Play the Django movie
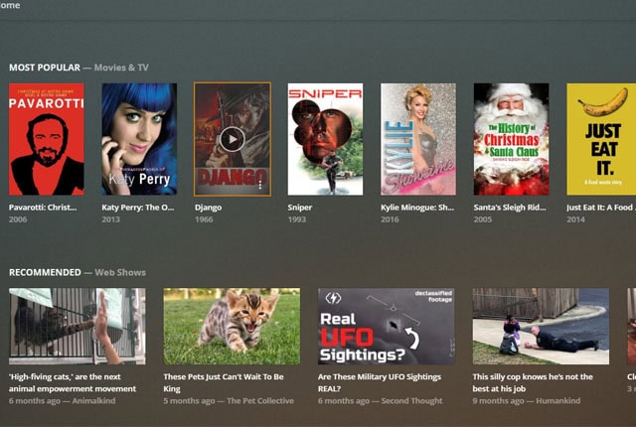The height and width of the screenshot is (427, 636). [233, 139]
